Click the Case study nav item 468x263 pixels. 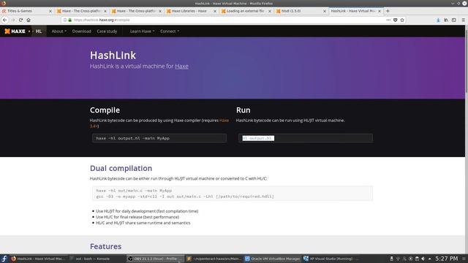[107, 31]
